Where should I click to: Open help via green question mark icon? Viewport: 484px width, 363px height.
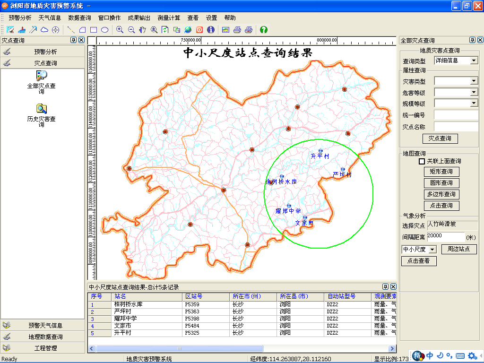264,30
